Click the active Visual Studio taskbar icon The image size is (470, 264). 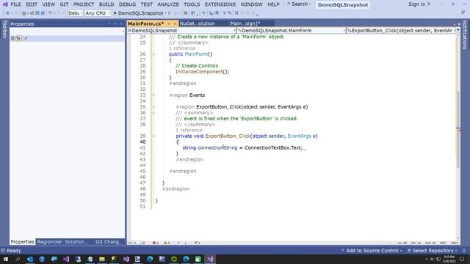(x=210, y=259)
